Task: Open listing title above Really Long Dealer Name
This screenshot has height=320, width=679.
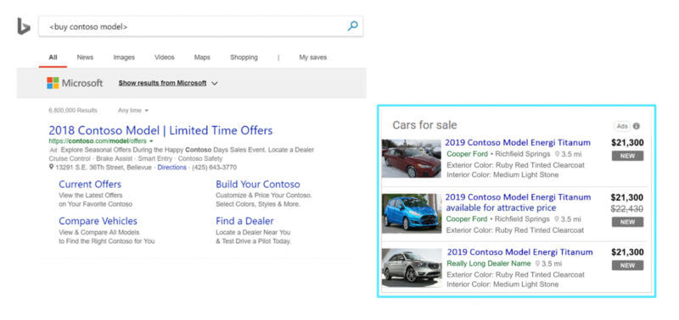Action: pyautogui.click(x=520, y=252)
